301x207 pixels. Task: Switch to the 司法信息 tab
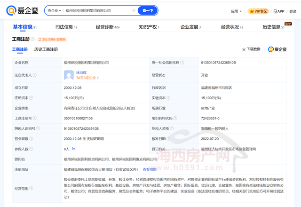(x=66, y=27)
